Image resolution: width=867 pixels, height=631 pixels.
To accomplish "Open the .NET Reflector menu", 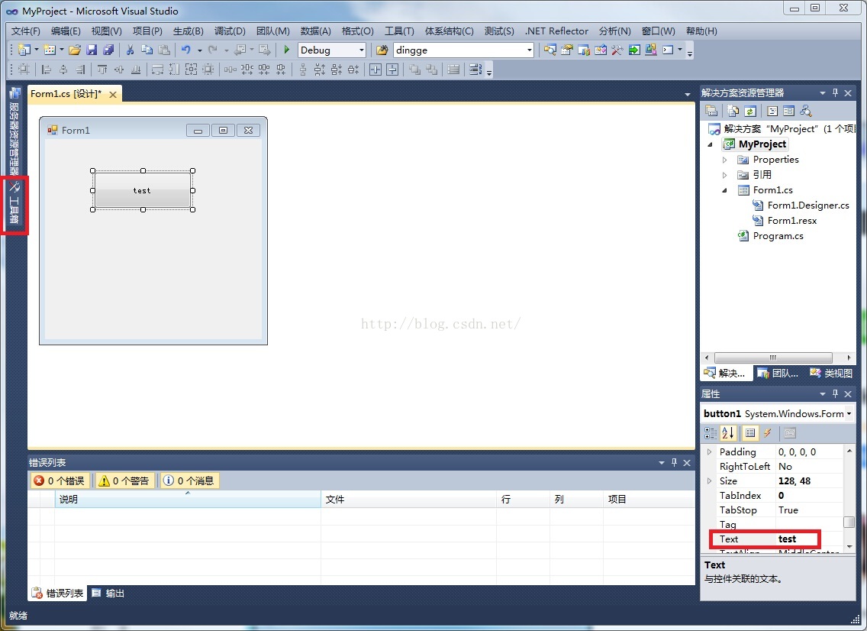I will click(x=556, y=31).
